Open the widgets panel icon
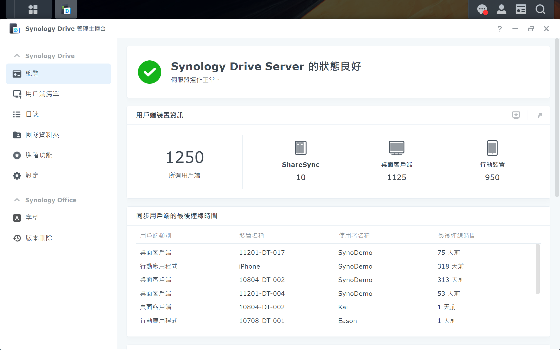Screen dimensions: 560x350 (521, 10)
